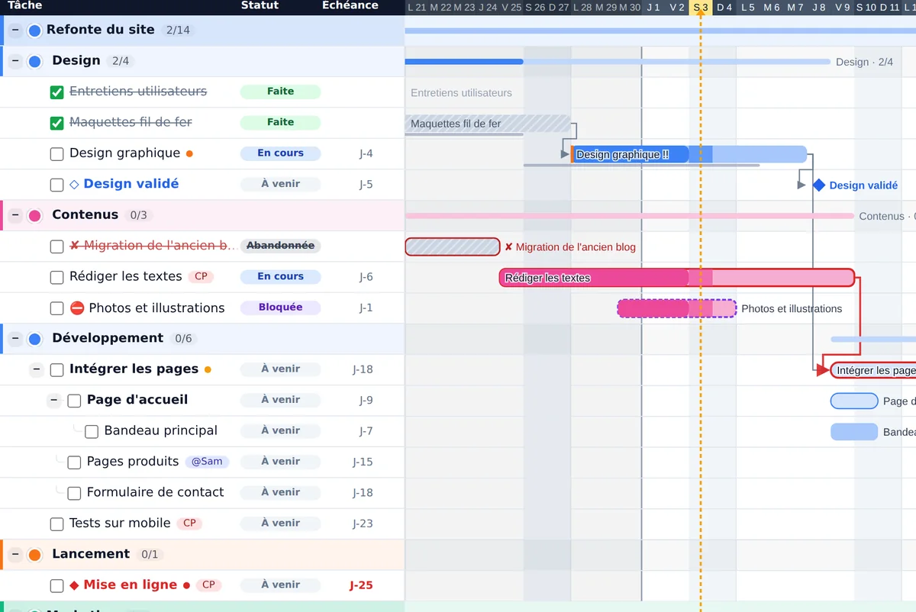Screen dimensions: 916x612
Task: Tick the Bandeau principal checkbox
Action: [x=92, y=432]
